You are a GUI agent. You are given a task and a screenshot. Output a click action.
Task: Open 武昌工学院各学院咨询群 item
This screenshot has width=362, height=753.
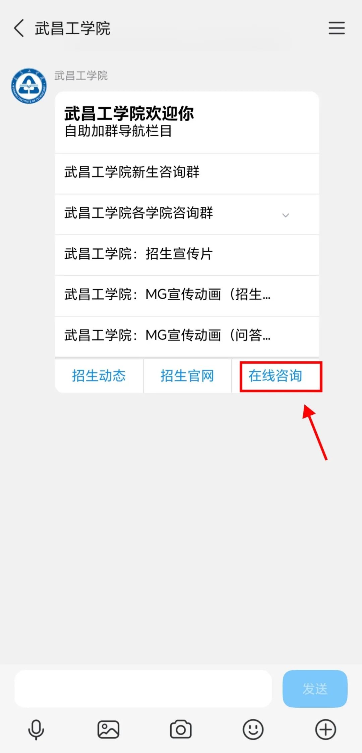pyautogui.click(x=187, y=214)
